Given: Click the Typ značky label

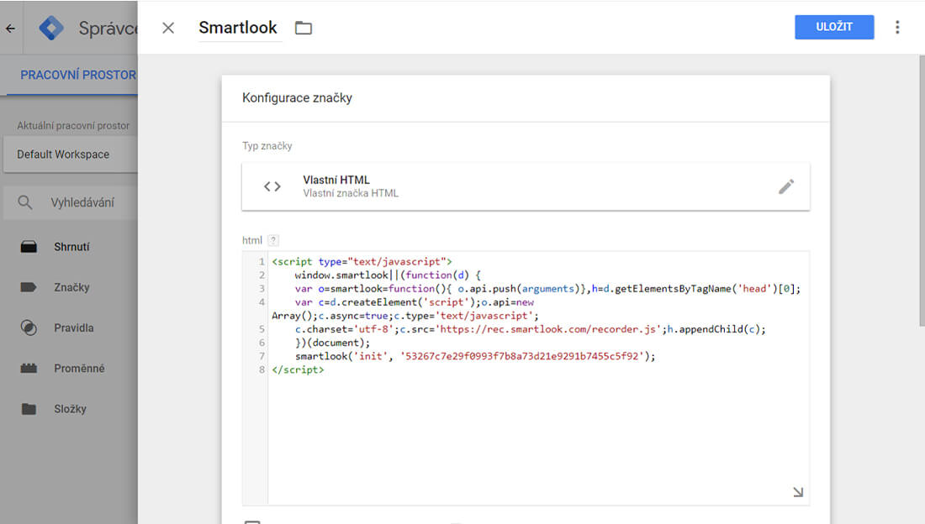Looking at the screenshot, I should pyautogui.click(x=267, y=145).
